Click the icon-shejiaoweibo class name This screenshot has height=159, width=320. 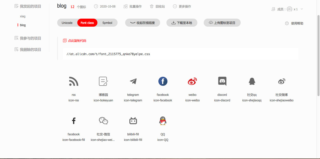pyautogui.click(x=281, y=100)
